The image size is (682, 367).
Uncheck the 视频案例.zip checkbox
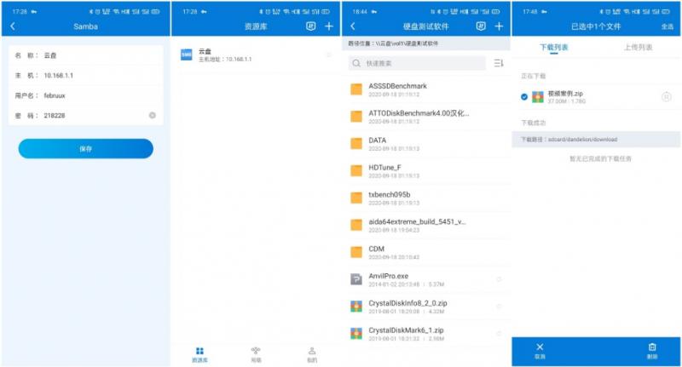(524, 97)
